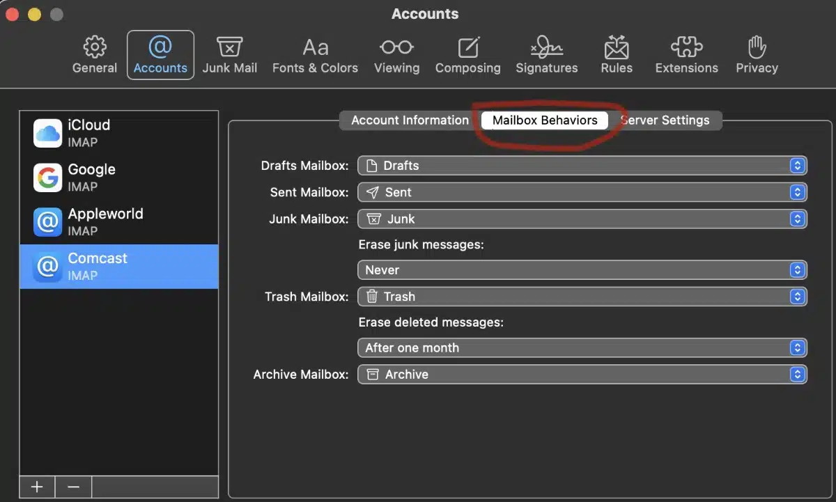Click the Junk bin icon in dropdown
Screen dimensions: 836x502
pos(374,219)
